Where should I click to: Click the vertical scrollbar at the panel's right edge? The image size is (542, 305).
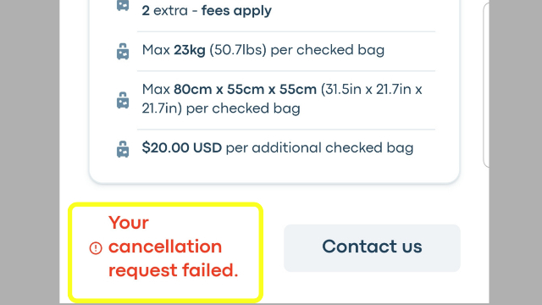pos(485,85)
